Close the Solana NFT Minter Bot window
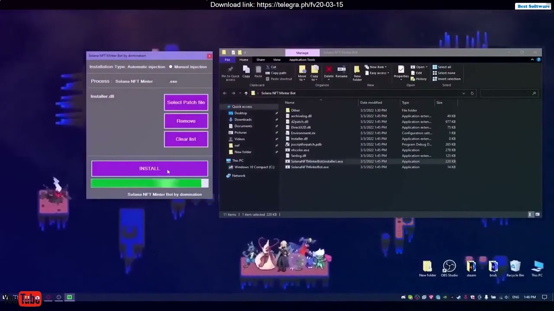 tap(209, 56)
